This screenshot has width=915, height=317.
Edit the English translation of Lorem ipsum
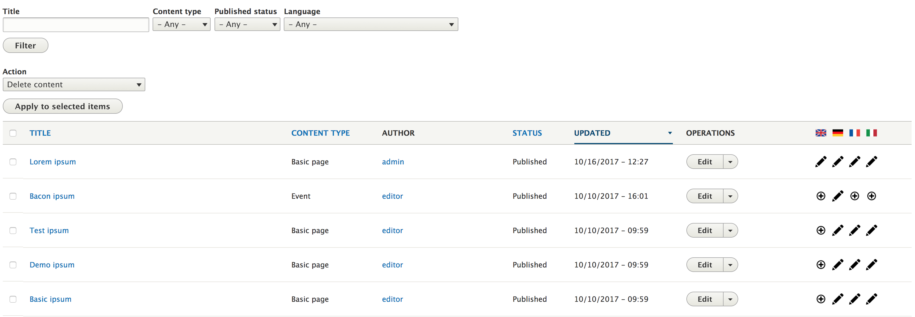coord(820,162)
